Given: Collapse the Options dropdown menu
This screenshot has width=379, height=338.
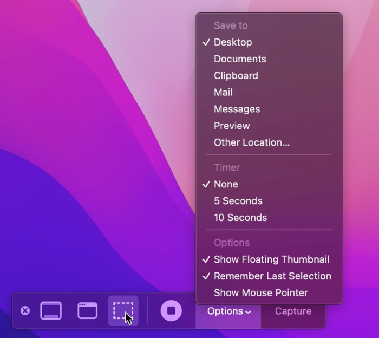Looking at the screenshot, I should (x=229, y=311).
